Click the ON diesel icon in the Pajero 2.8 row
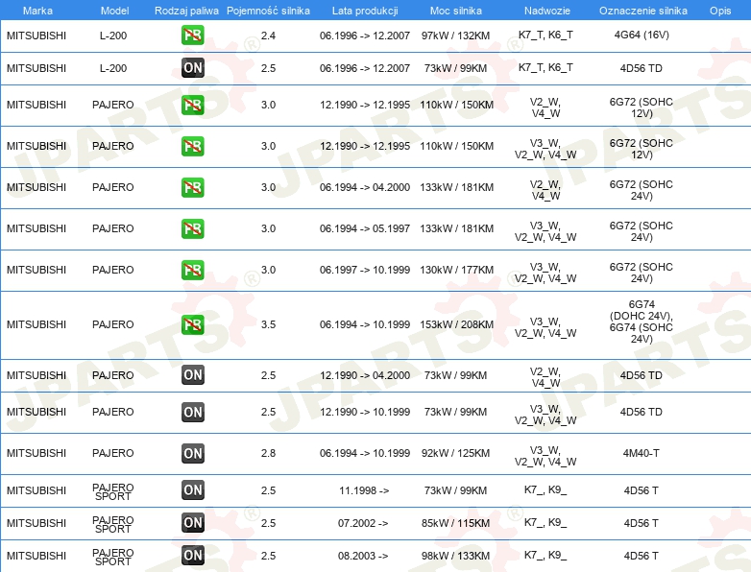The image size is (751, 572). 192,453
